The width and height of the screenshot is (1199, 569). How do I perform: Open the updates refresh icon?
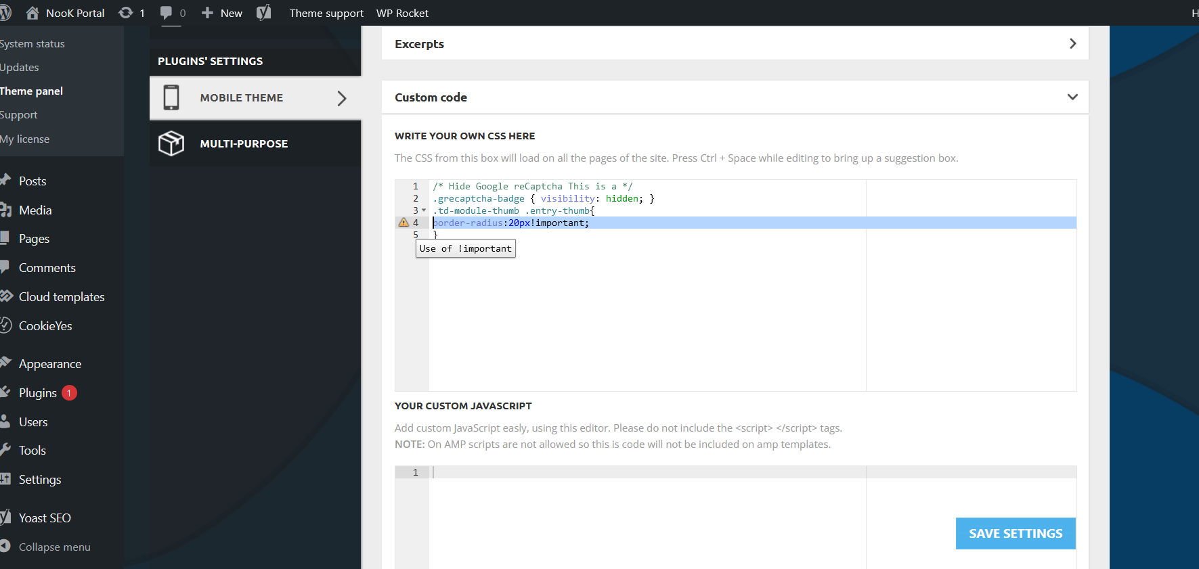click(125, 13)
